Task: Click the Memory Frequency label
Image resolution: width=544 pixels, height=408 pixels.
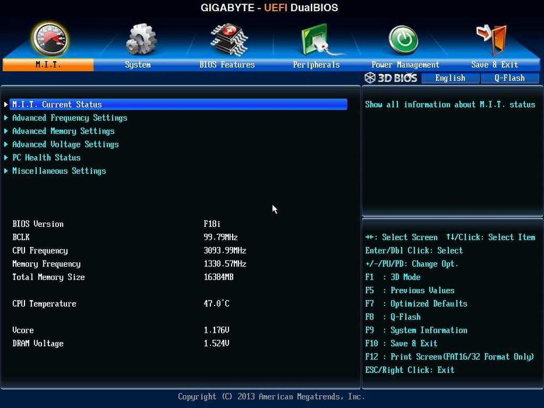Action: (x=47, y=264)
